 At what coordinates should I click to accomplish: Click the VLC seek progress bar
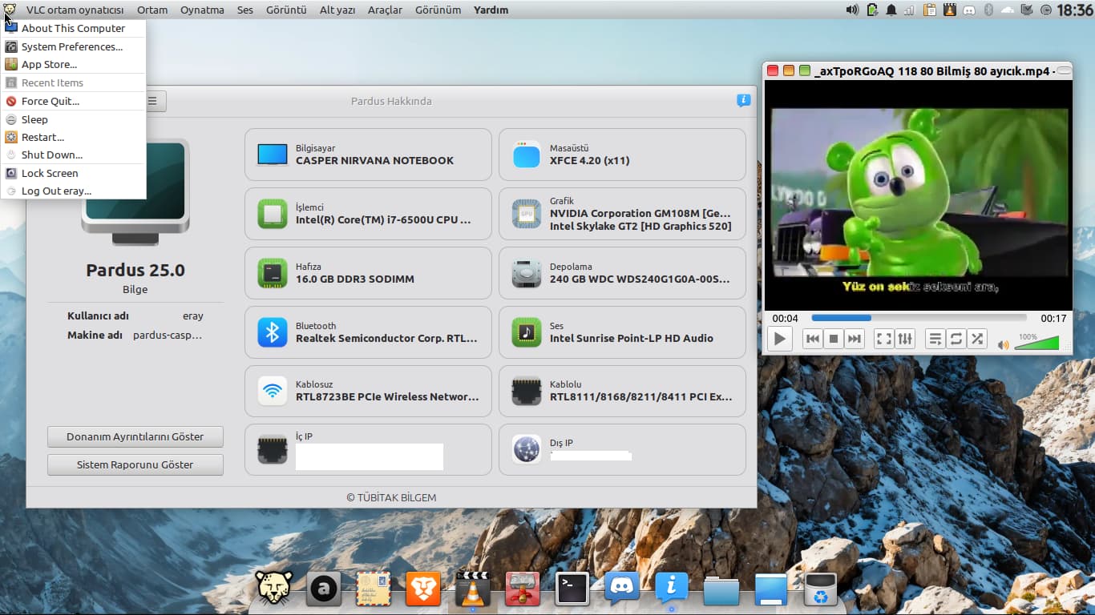918,318
